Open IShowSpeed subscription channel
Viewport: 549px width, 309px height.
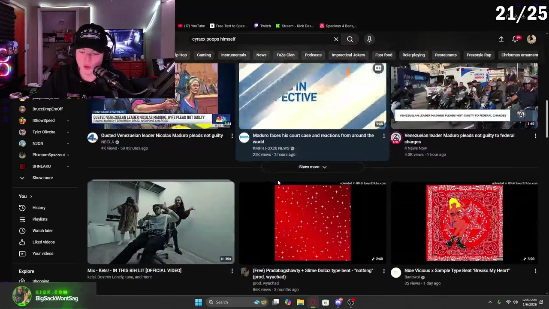(43, 121)
